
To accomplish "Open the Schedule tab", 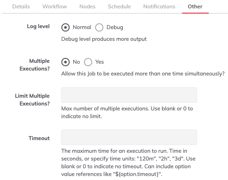I will tap(119, 6).
